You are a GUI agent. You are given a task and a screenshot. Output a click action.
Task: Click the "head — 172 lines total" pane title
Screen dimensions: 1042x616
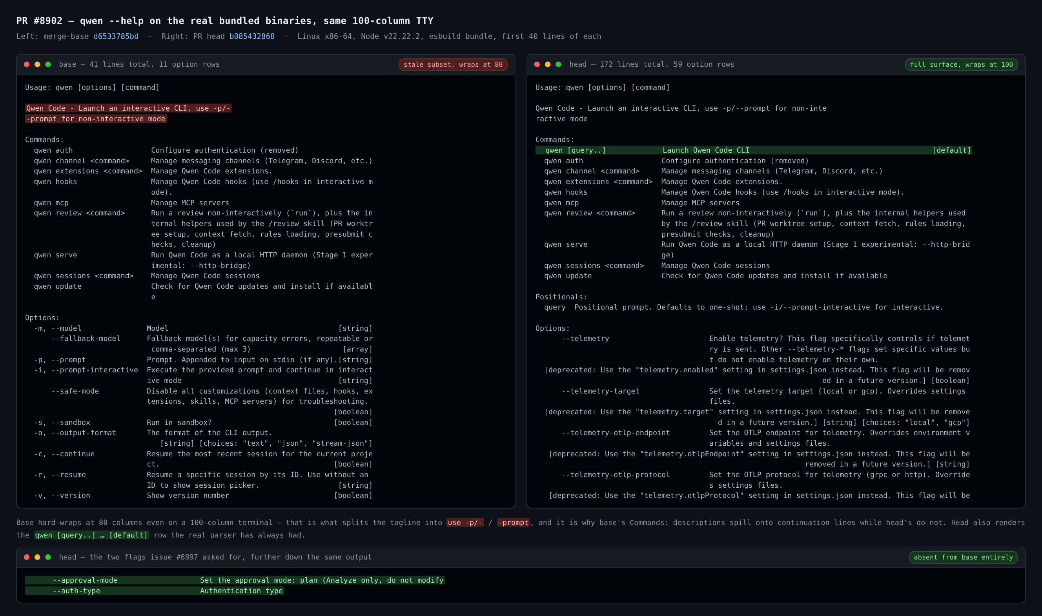coord(652,64)
